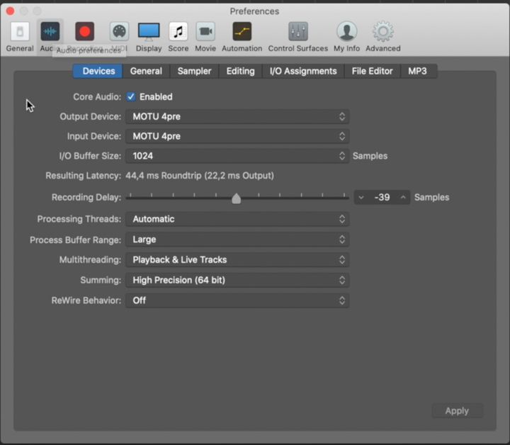Image resolution: width=510 pixels, height=445 pixels.
Task: Open the MIDI connector preferences icon
Action: coord(119,32)
